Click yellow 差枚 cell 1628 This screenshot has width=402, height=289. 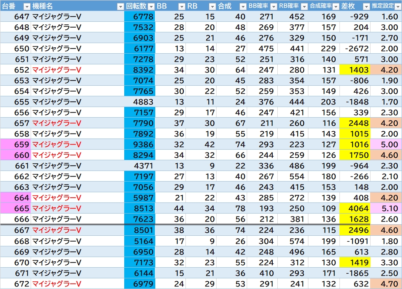point(355,219)
